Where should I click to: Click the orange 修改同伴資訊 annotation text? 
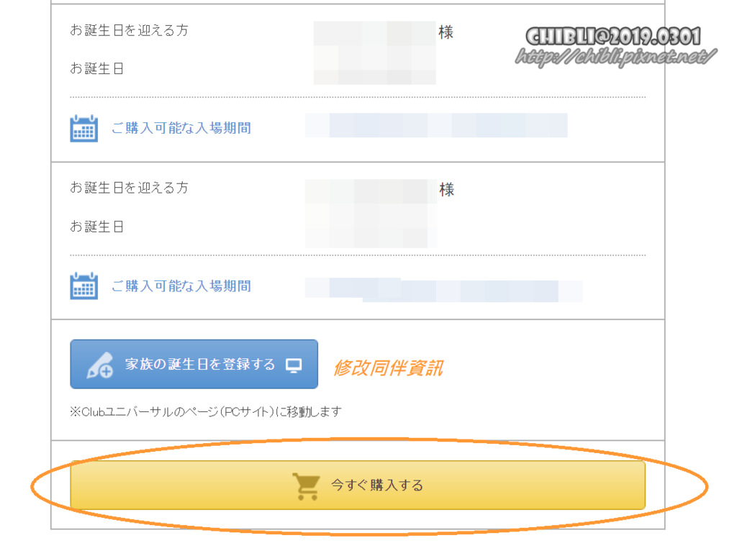click(x=388, y=368)
